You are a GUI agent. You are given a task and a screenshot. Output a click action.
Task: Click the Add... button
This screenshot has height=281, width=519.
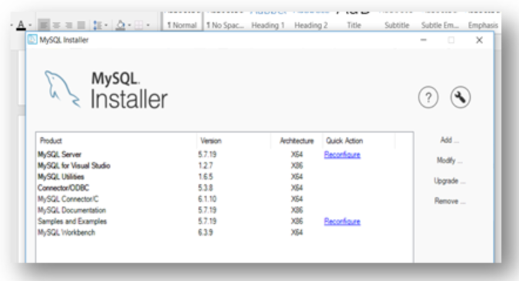tap(449, 140)
